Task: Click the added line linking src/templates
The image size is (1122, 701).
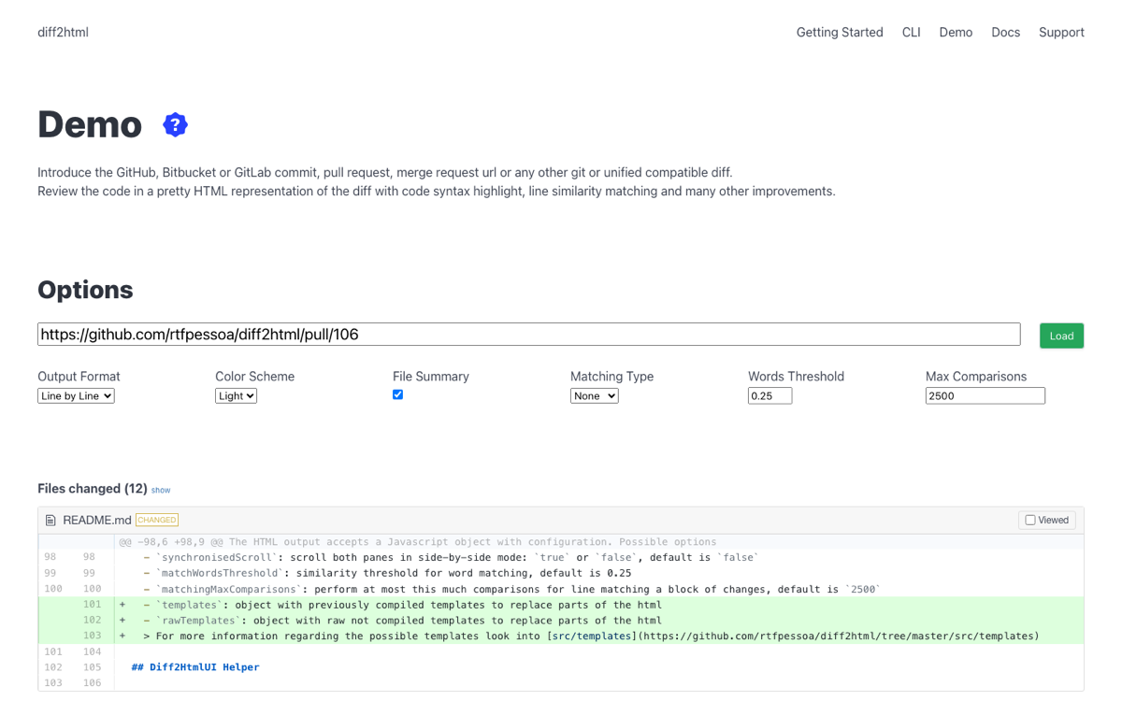Action: coord(598,637)
